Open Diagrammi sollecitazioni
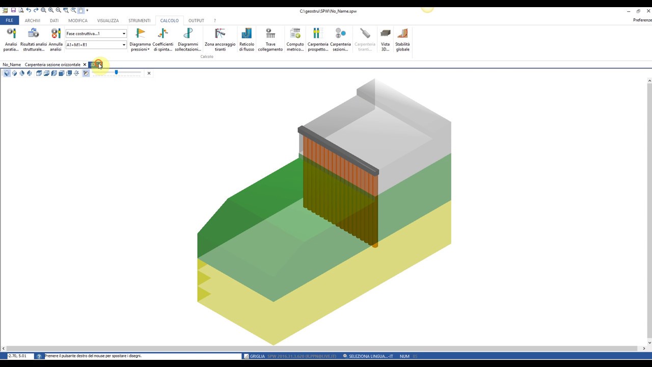Viewport: 652px width, 367px height. (x=188, y=40)
